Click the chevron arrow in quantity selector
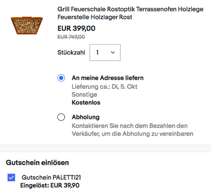Image resolution: width=211 pixels, height=195 pixels. (x=113, y=53)
